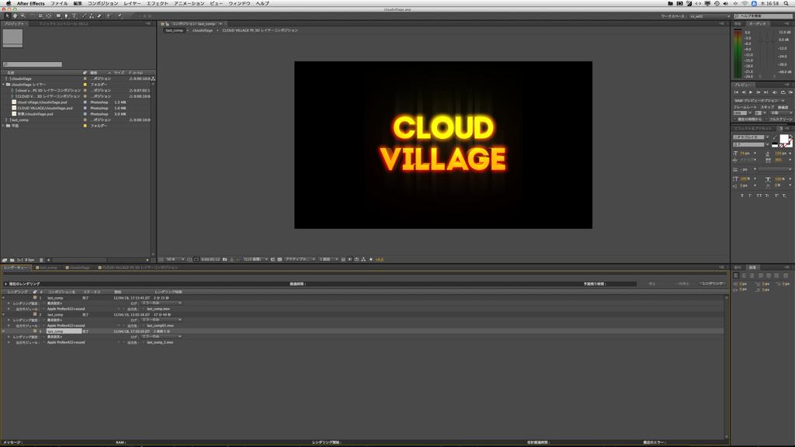Image resolution: width=795 pixels, height=447 pixels.
Task: Toggle all caps in Character panel
Action: [759, 195]
